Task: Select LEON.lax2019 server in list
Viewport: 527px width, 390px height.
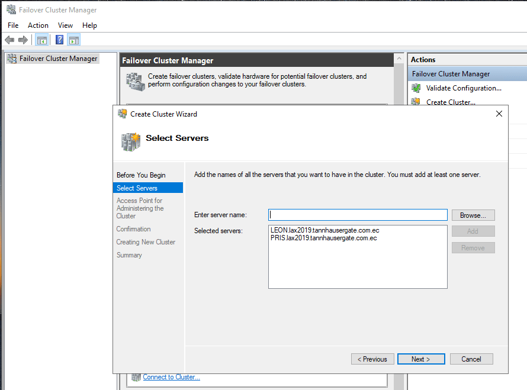Action: pyautogui.click(x=324, y=230)
